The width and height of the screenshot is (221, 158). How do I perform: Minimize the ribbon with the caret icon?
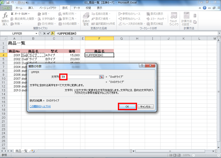pyautogui.click(x=200, y=8)
